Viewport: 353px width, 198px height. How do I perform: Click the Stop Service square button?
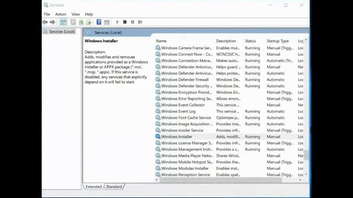pos(125,22)
